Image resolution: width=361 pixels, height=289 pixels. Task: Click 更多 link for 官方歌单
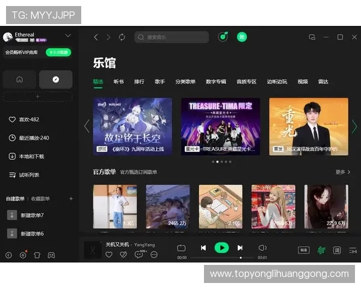(x=343, y=172)
